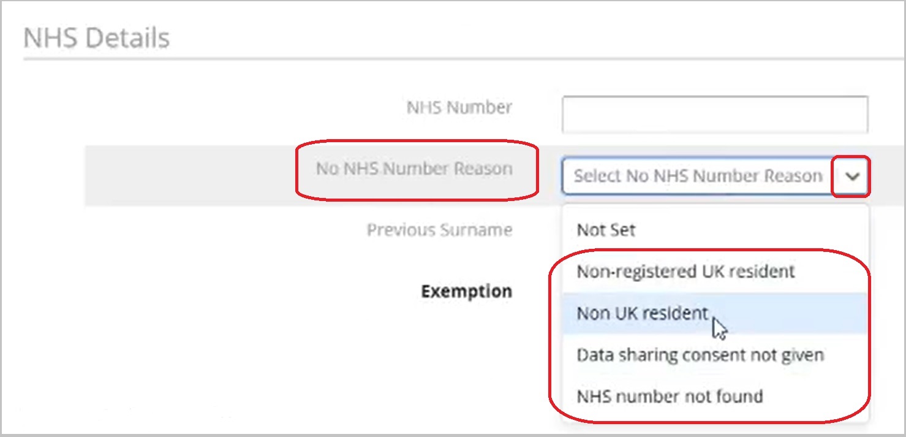Click the NHS Details section heading
906x437 pixels.
coord(96,39)
